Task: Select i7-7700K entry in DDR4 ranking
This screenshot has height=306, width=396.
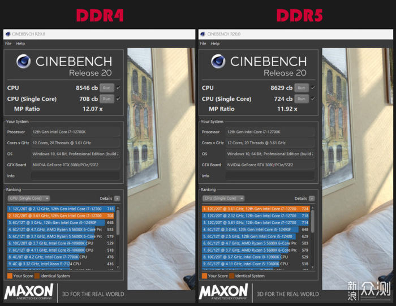Action: (61, 257)
